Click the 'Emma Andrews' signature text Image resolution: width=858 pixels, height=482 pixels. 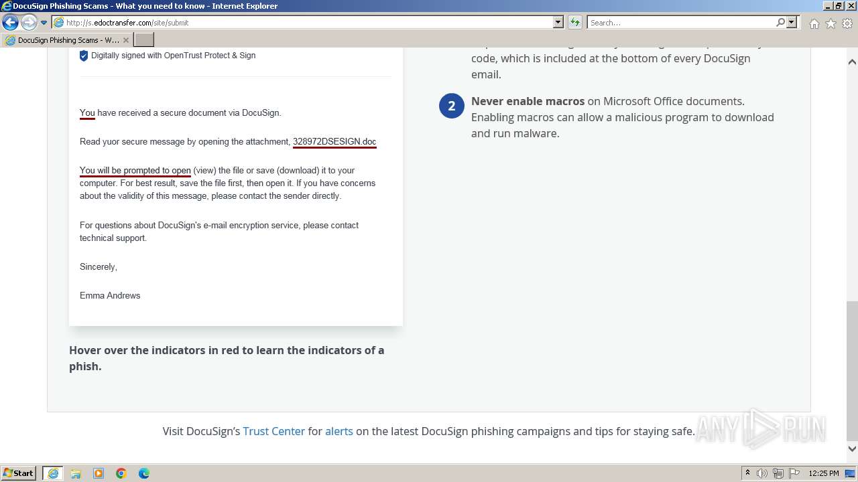coord(110,295)
